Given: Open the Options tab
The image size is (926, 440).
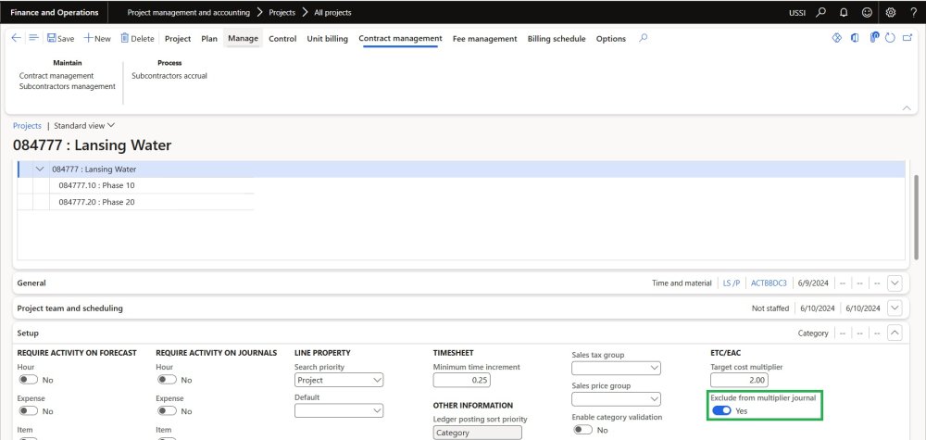Looking at the screenshot, I should point(610,38).
